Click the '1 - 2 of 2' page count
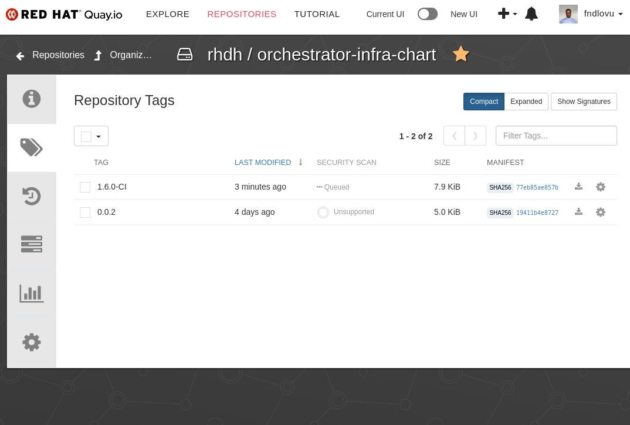Viewport: 630px width, 425px height. [x=416, y=136]
